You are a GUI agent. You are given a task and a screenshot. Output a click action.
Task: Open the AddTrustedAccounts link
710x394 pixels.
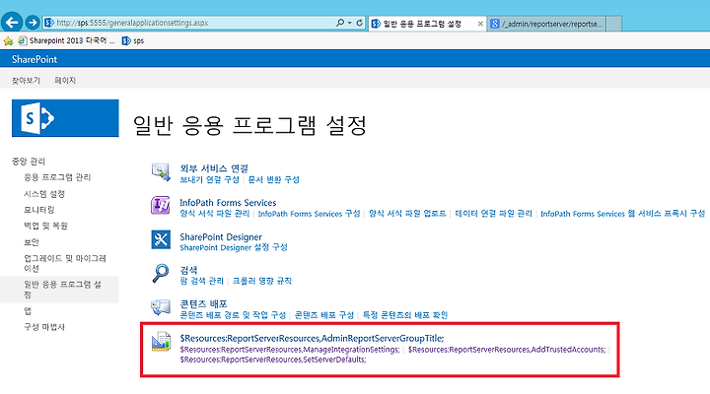[x=507, y=350]
